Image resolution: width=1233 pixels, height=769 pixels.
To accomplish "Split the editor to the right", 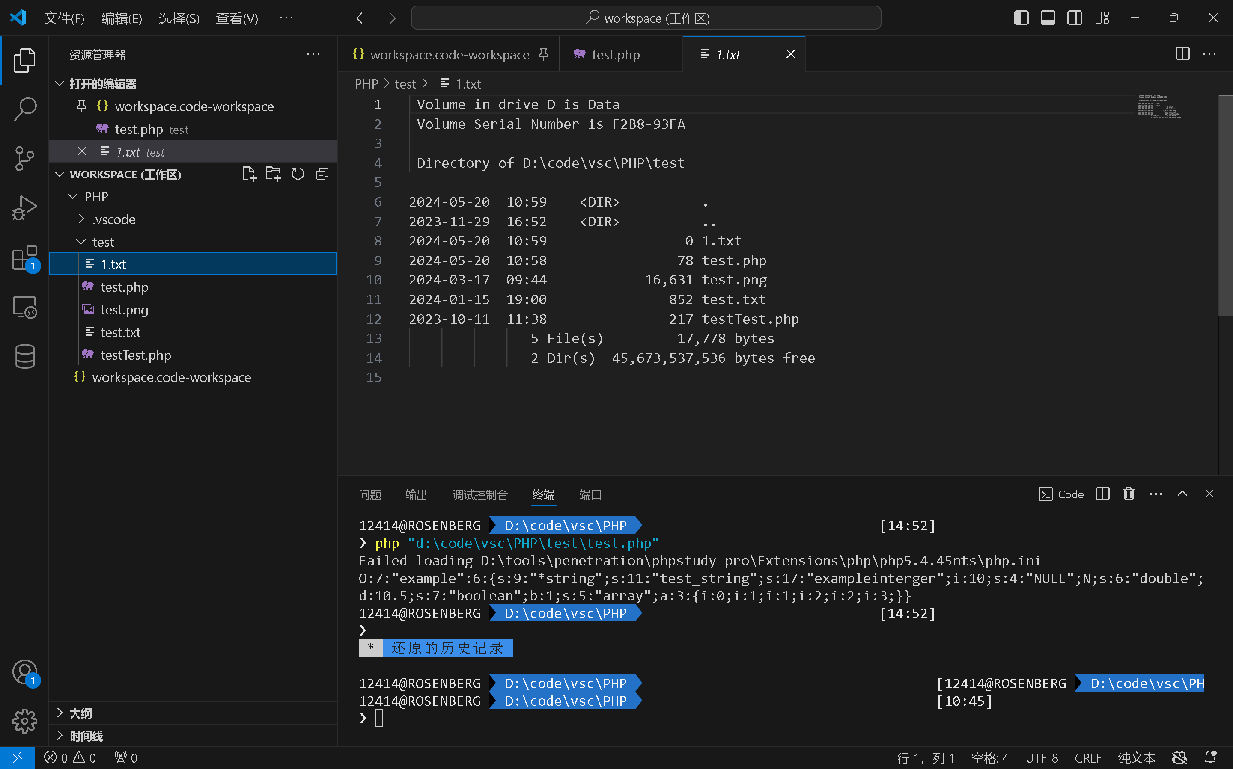I will pyautogui.click(x=1182, y=54).
